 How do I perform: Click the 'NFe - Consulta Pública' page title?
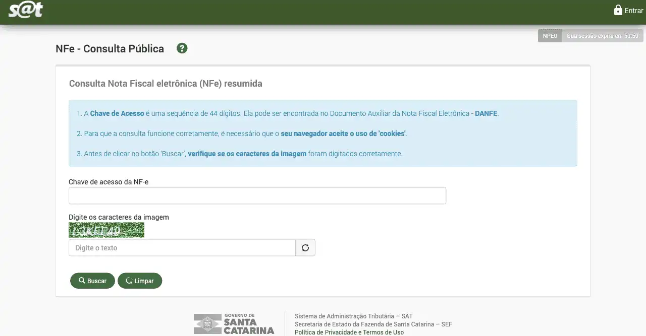[x=110, y=49]
